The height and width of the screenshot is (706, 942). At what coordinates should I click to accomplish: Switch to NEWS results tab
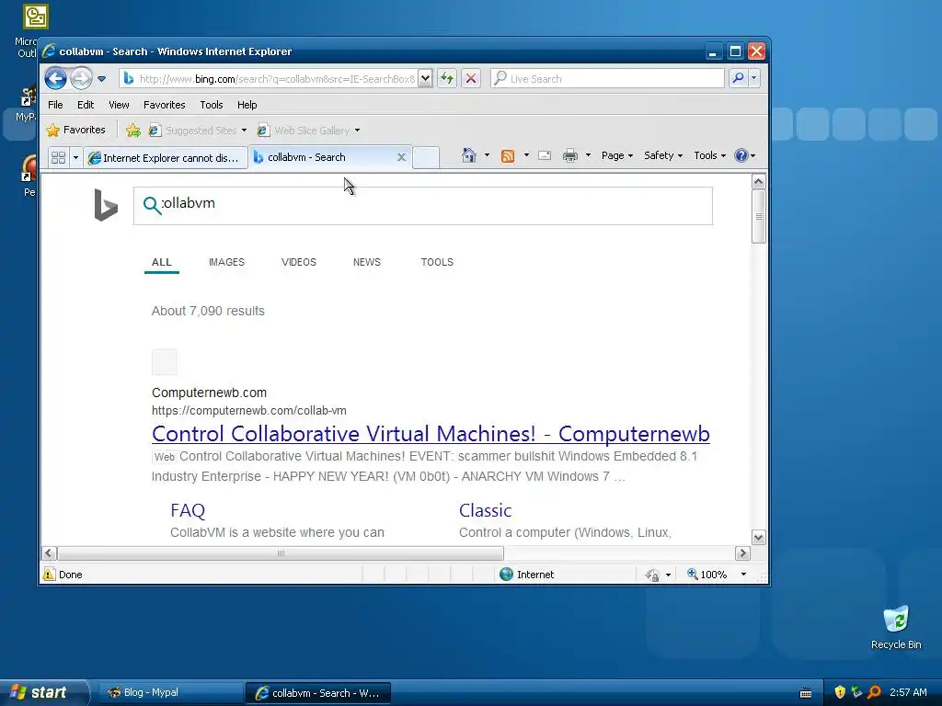pos(367,262)
